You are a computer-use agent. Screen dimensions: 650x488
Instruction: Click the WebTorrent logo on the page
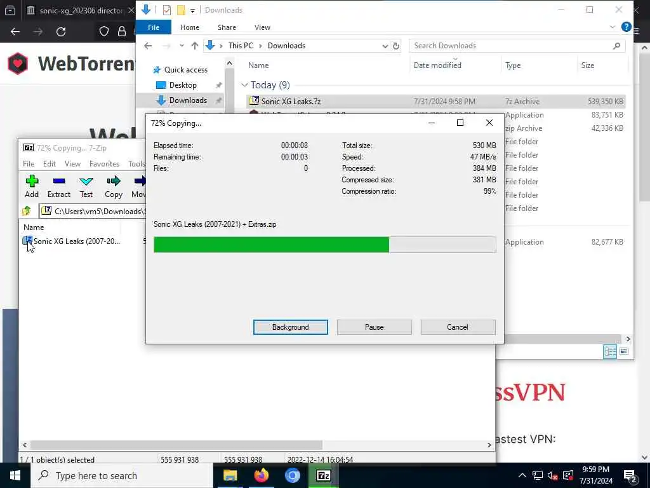point(18,64)
